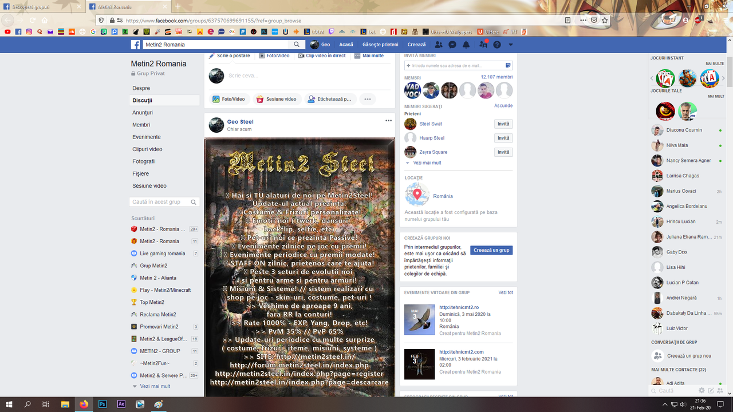The width and height of the screenshot is (733, 412).
Task: Open the 12.107 membri link
Action: click(x=496, y=77)
